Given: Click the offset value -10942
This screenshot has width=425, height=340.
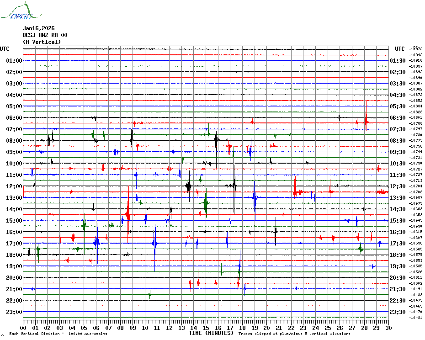Looking at the screenshot, I should (x=415, y=55).
